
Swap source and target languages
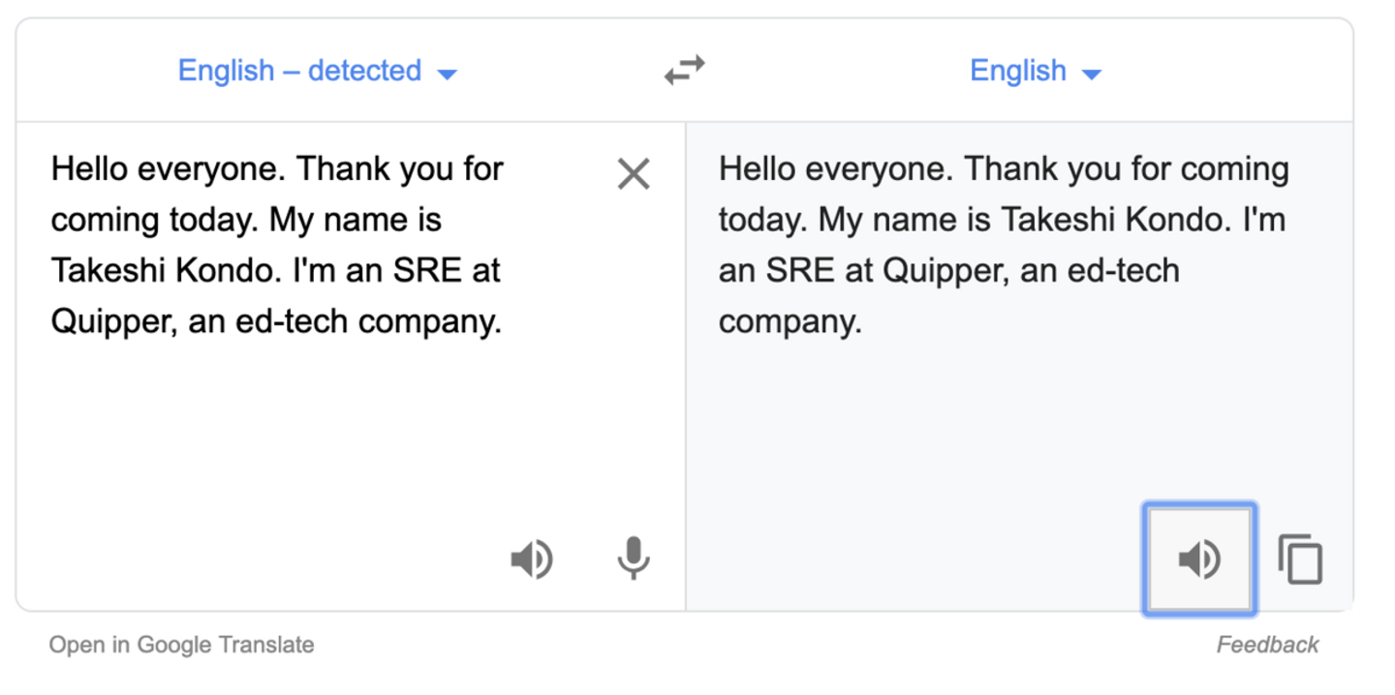tap(684, 71)
